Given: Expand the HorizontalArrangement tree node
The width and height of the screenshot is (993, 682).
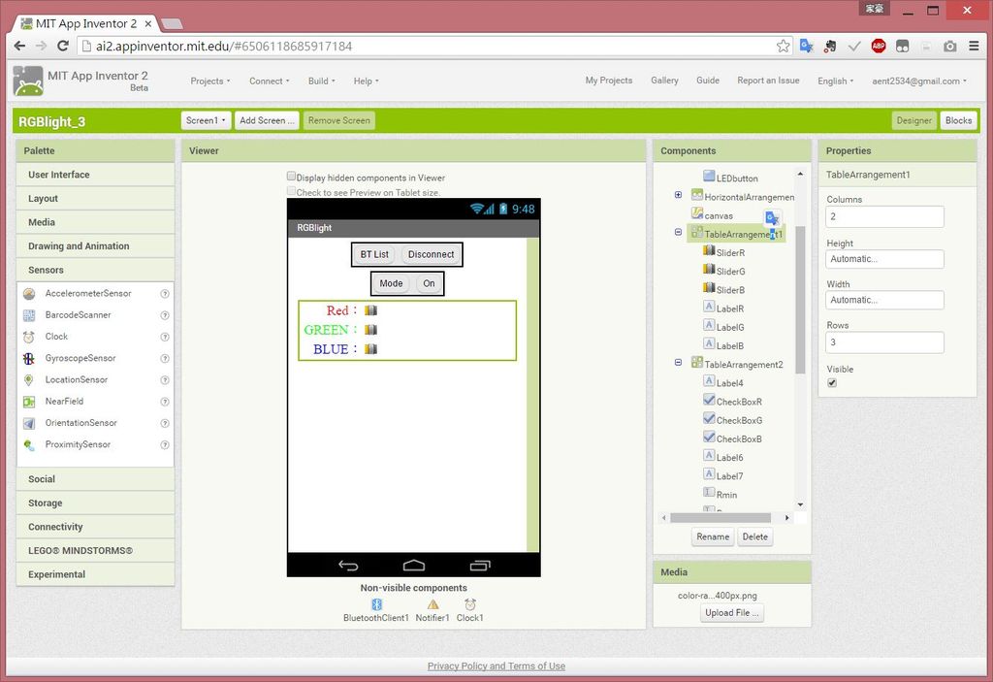Looking at the screenshot, I should [678, 195].
